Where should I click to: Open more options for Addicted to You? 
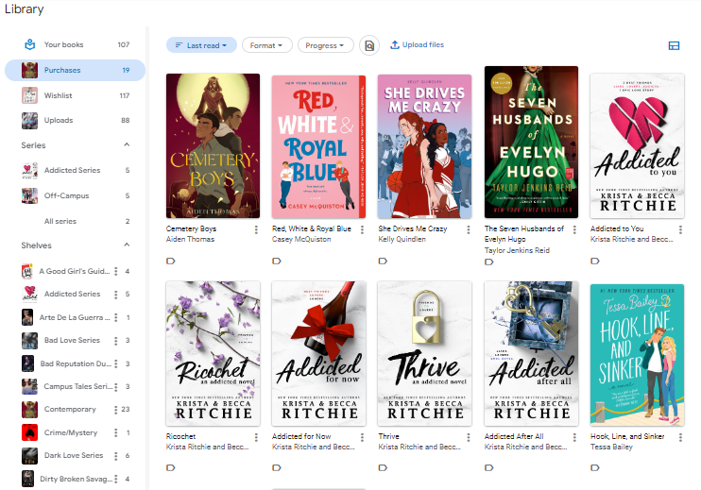point(680,229)
